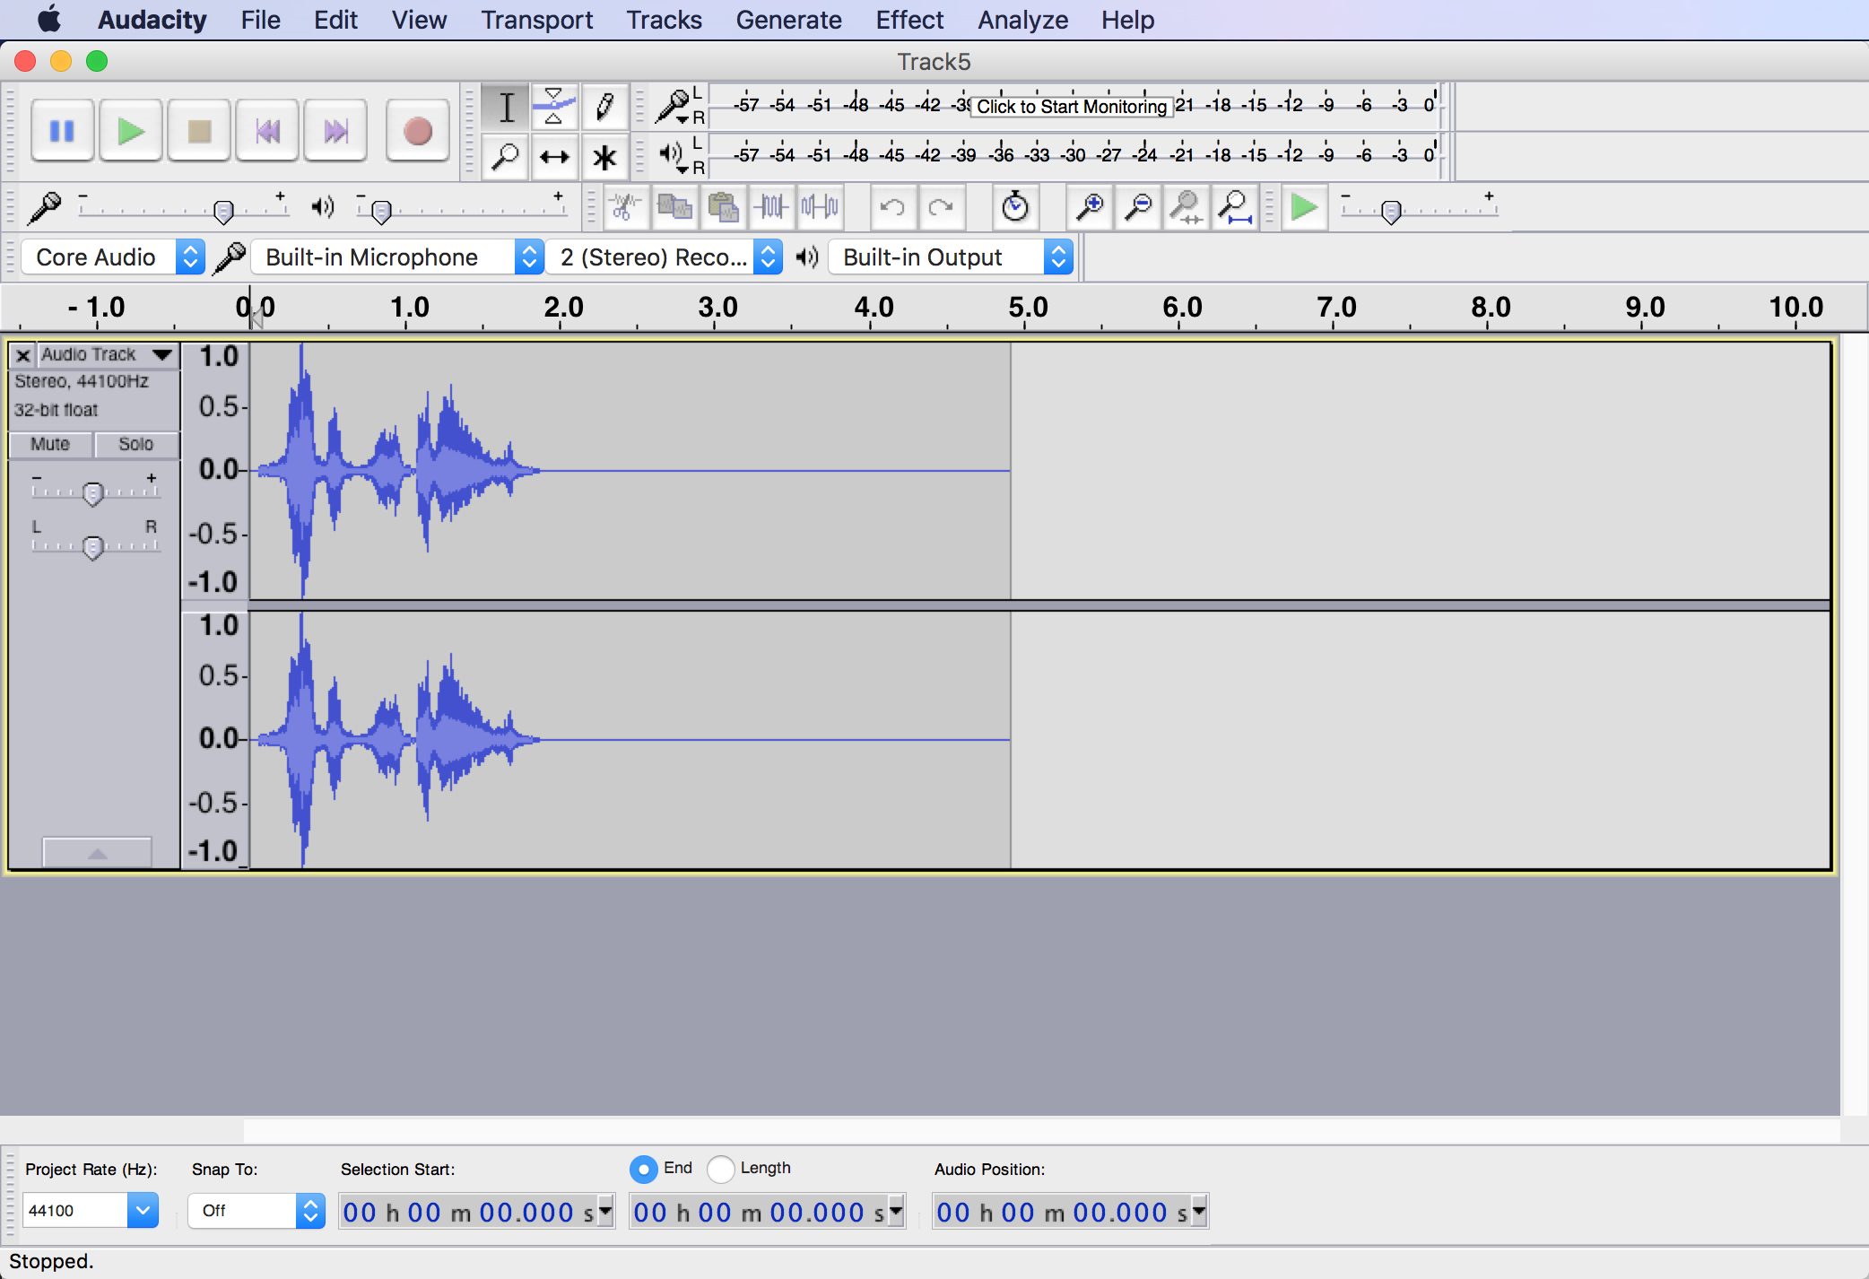Click 'Click to Start Monitoring' on the meter
Viewport: 1869px width, 1279px height.
tap(1072, 107)
